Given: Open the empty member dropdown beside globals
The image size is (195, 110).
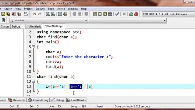Looking at the screenshot, I should coord(127,20).
